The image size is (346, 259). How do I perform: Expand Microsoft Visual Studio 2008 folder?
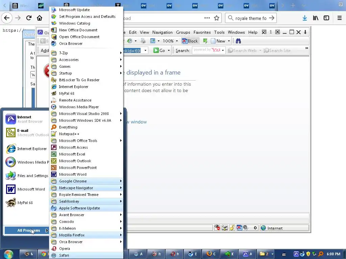86,114
